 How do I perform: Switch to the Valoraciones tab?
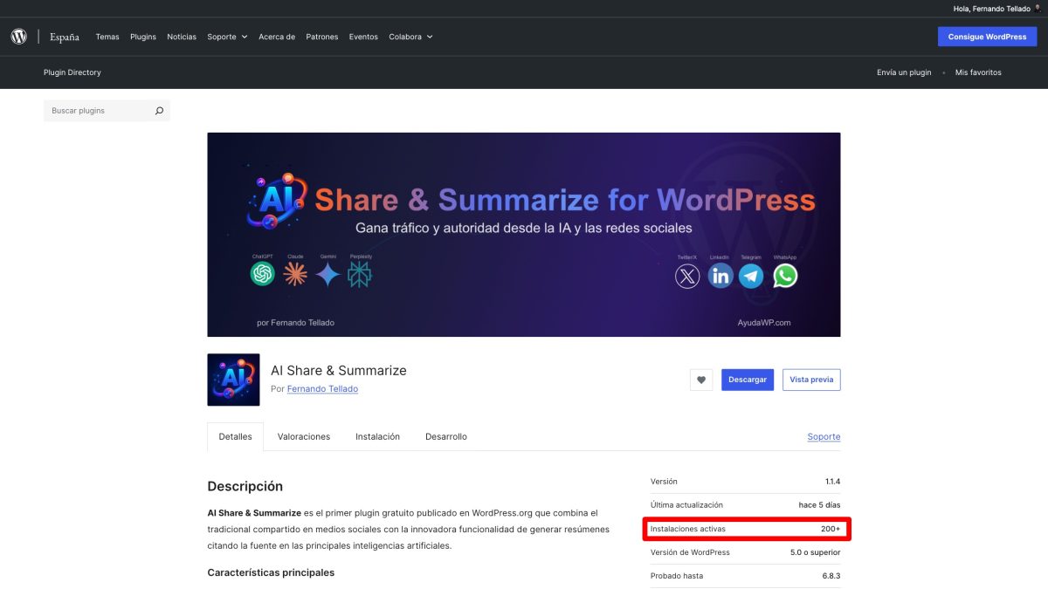tap(303, 436)
